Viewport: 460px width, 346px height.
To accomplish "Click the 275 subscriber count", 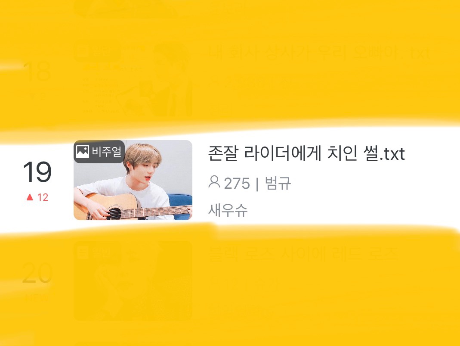I will (x=237, y=184).
